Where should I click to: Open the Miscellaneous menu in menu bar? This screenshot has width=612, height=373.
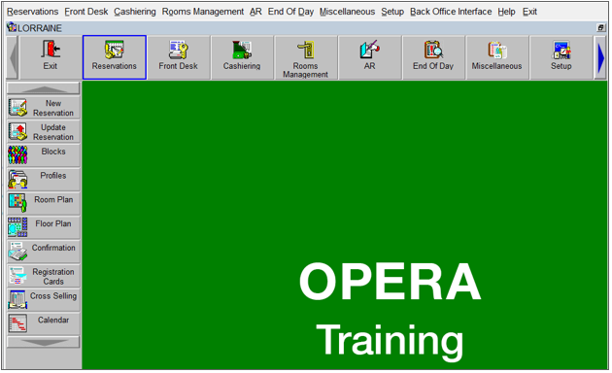pos(348,12)
